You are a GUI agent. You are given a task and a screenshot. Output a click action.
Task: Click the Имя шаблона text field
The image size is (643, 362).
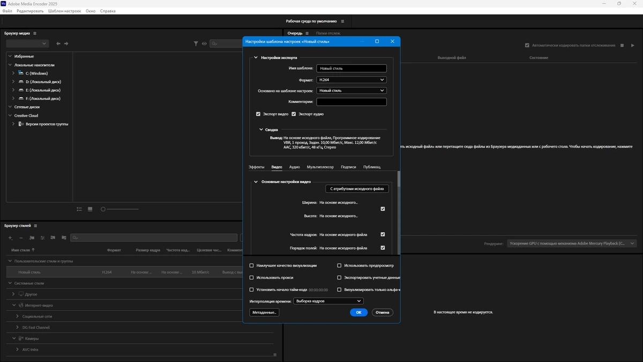click(x=352, y=69)
